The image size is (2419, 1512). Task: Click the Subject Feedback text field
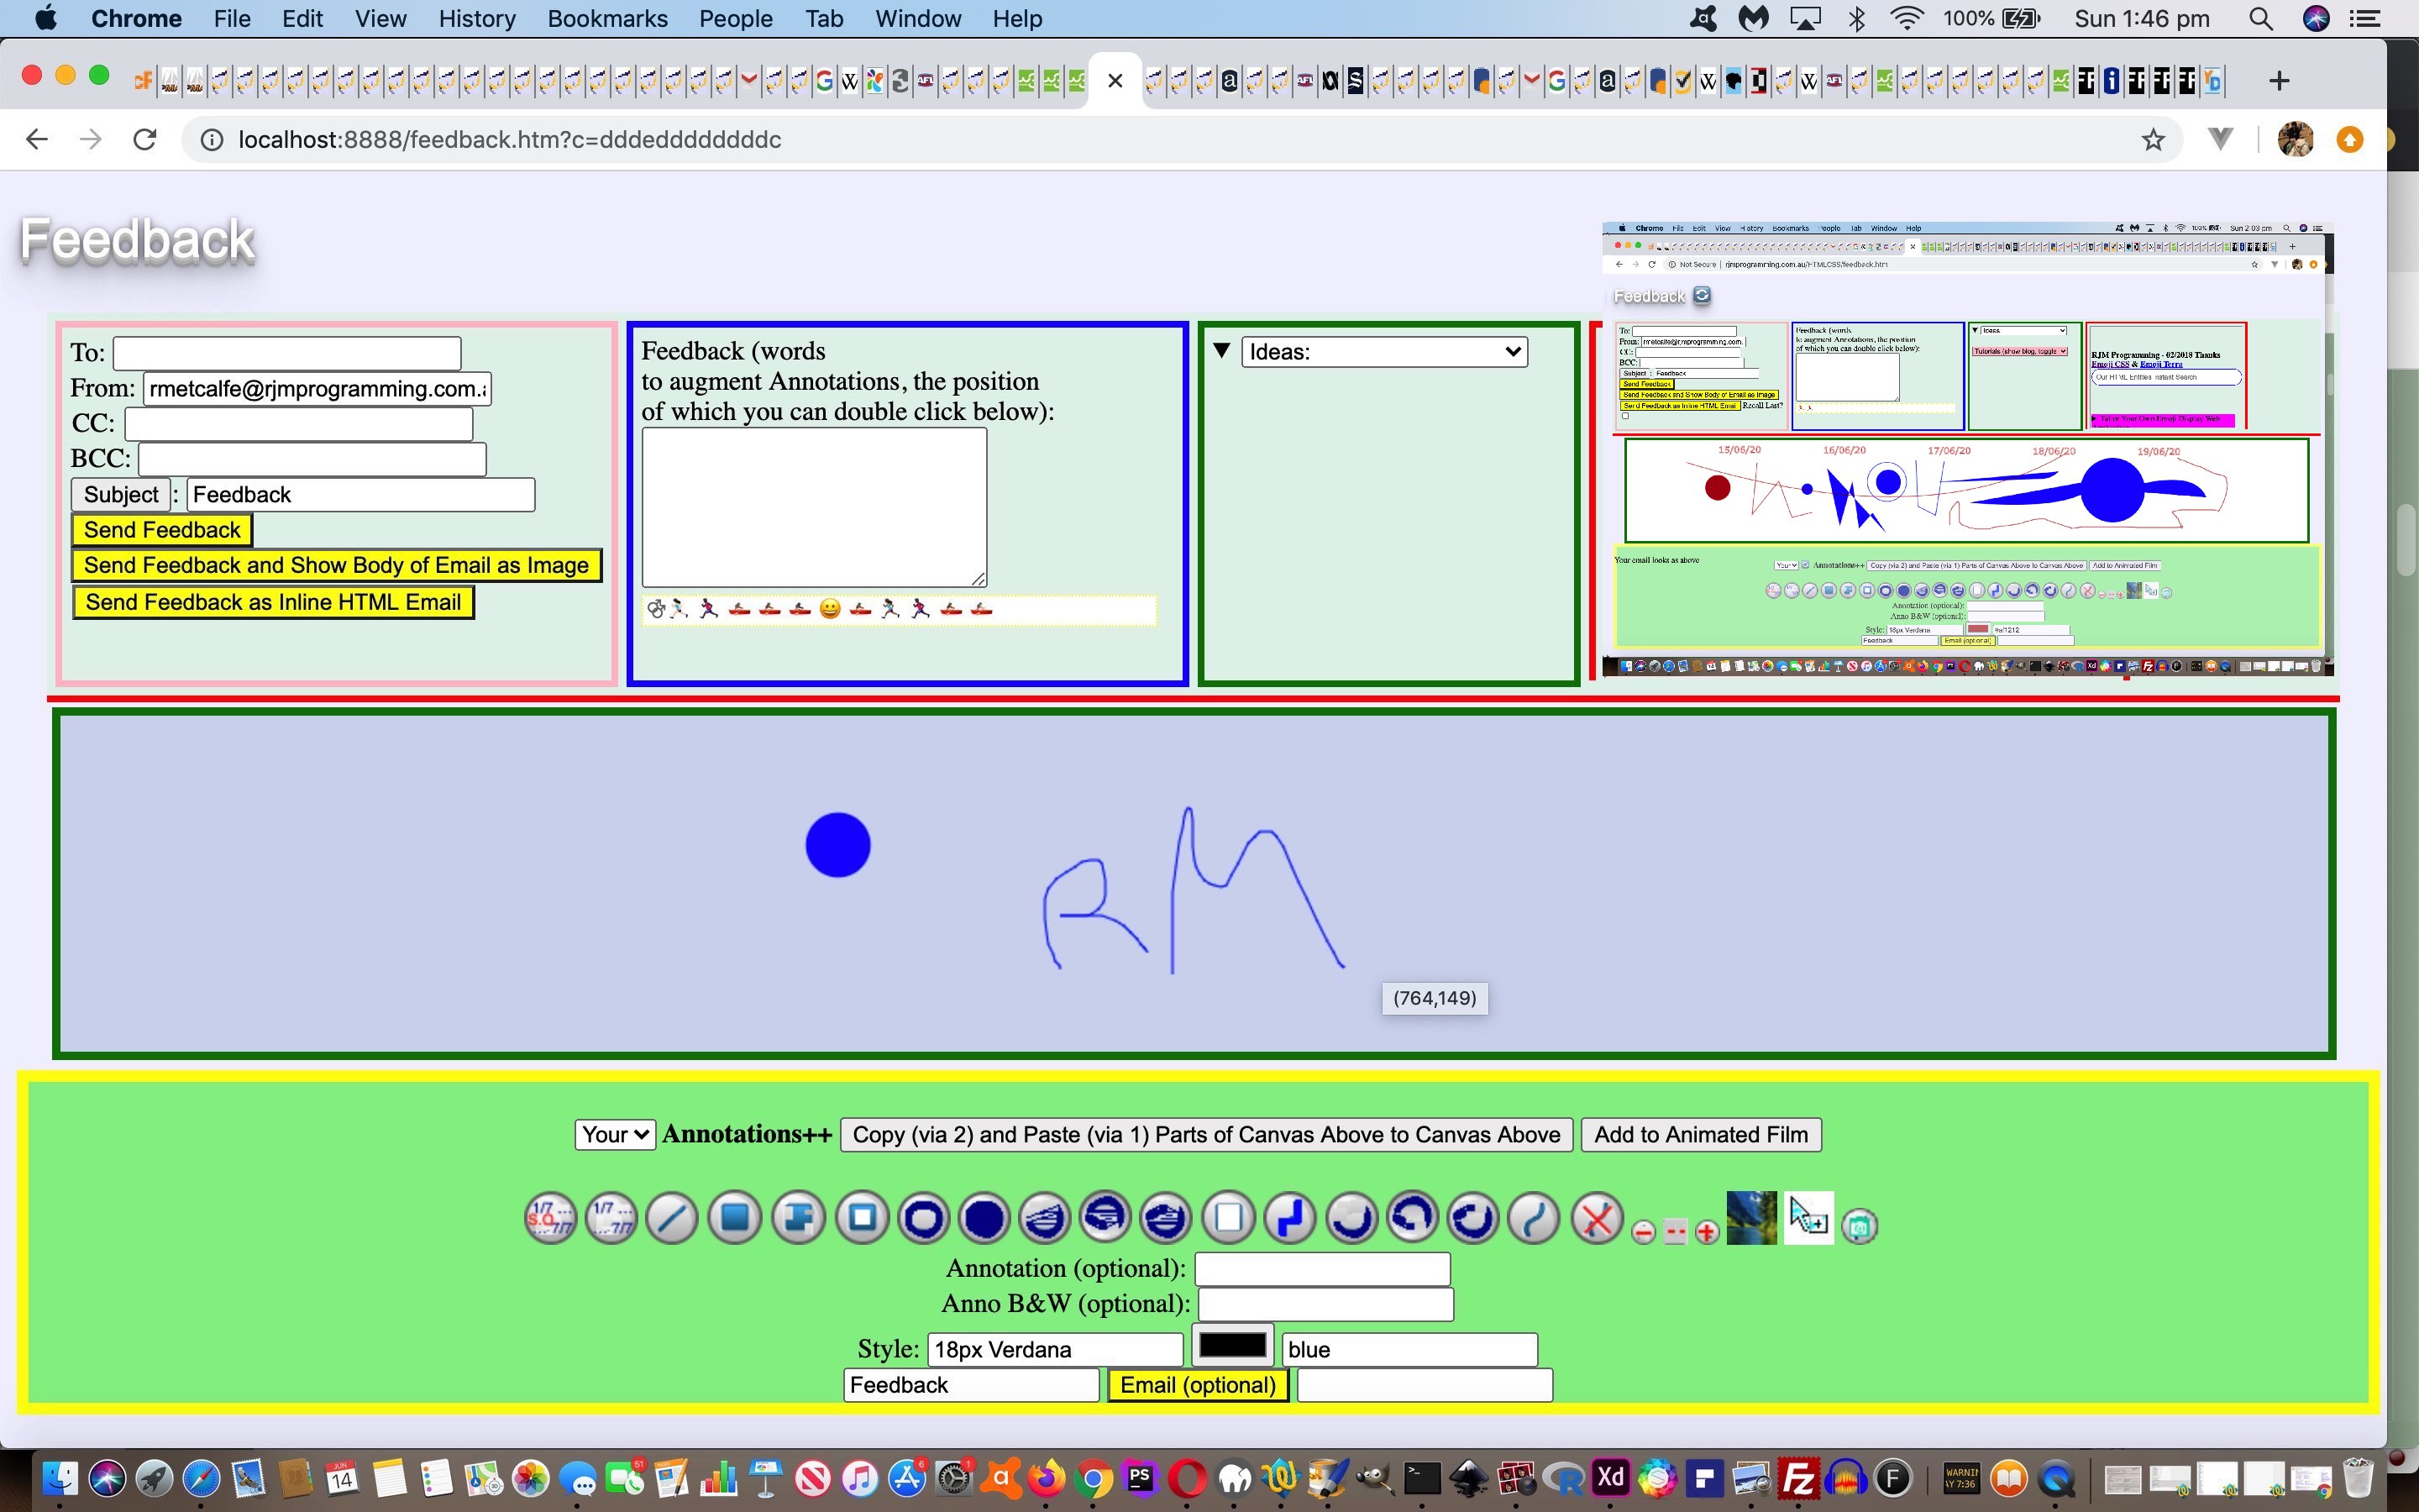click(x=361, y=495)
